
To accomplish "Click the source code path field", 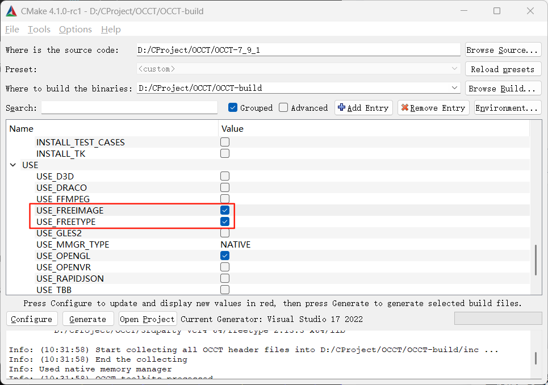I will pos(298,49).
